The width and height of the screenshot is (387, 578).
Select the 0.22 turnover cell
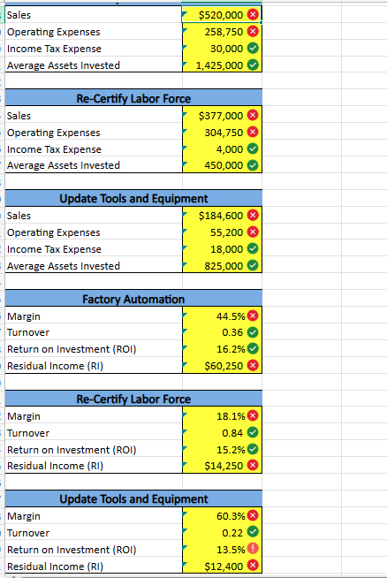pyautogui.click(x=223, y=532)
